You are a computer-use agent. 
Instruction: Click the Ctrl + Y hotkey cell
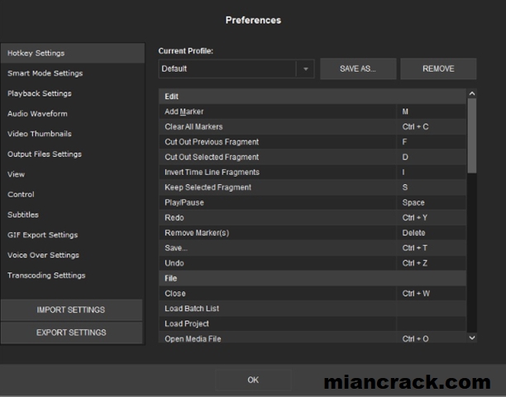click(431, 218)
